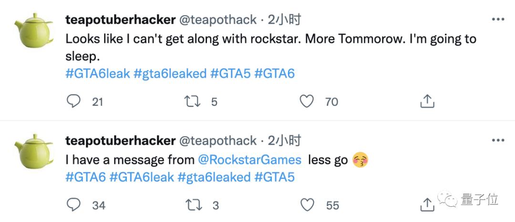Retweet the tweet with 3 retweets
Screen dimensions: 515x222
[193, 205]
